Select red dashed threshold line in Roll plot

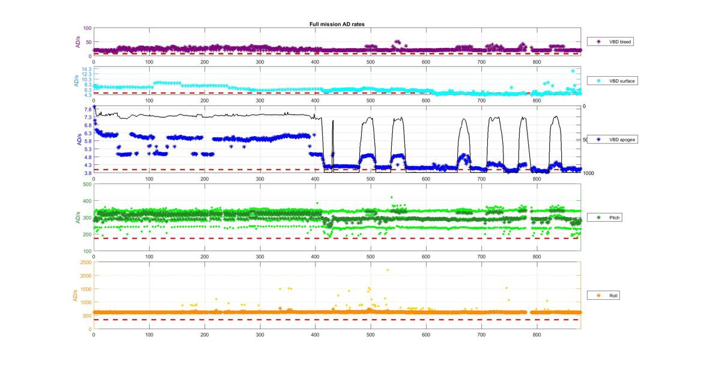[x=337, y=320]
